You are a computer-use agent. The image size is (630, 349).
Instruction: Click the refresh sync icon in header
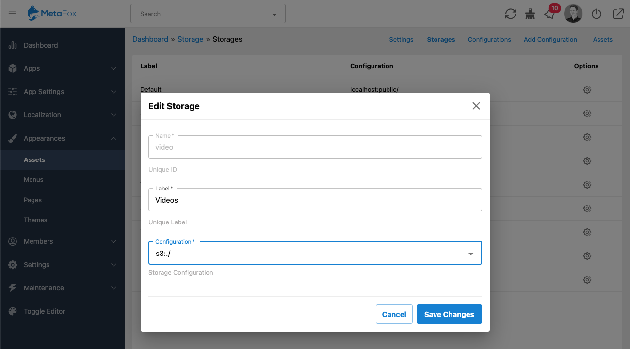[511, 14]
